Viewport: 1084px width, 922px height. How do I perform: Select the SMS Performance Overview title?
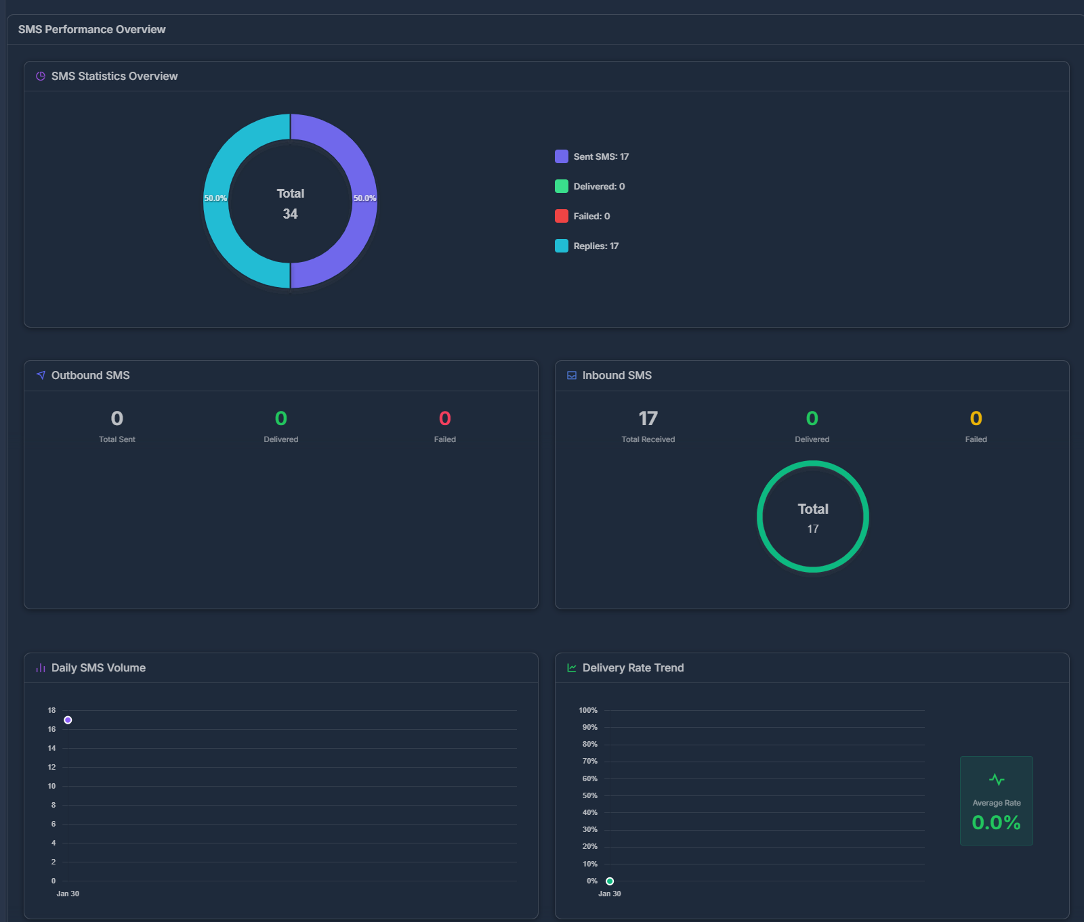point(92,29)
